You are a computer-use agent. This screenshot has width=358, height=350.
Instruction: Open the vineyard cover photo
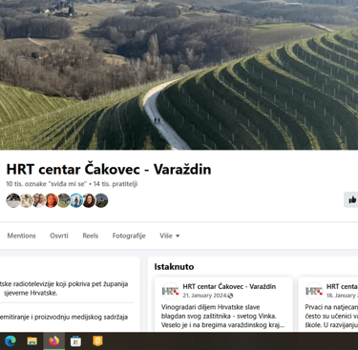tap(179, 74)
